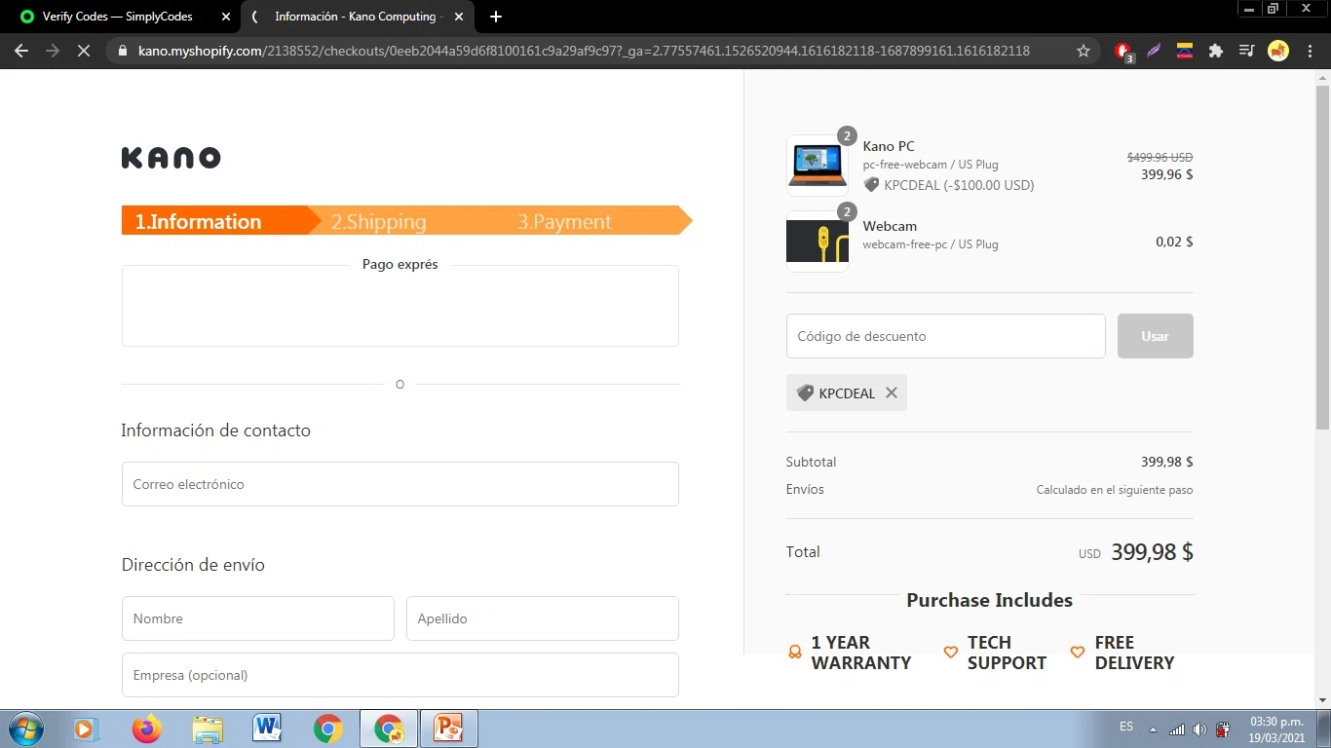Viewport: 1331px width, 748px height.
Task: Open the media control icon
Action: 1246,51
